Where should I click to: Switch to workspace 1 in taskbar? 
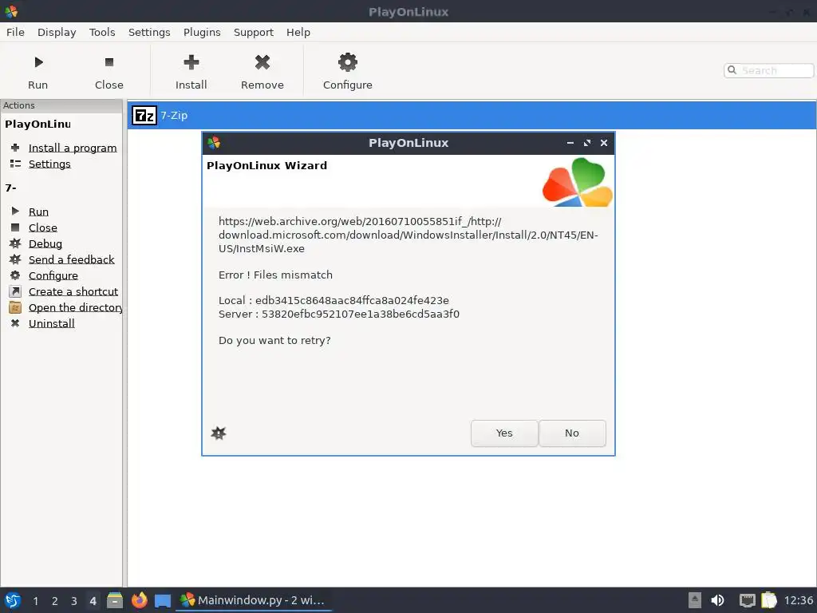click(x=35, y=601)
